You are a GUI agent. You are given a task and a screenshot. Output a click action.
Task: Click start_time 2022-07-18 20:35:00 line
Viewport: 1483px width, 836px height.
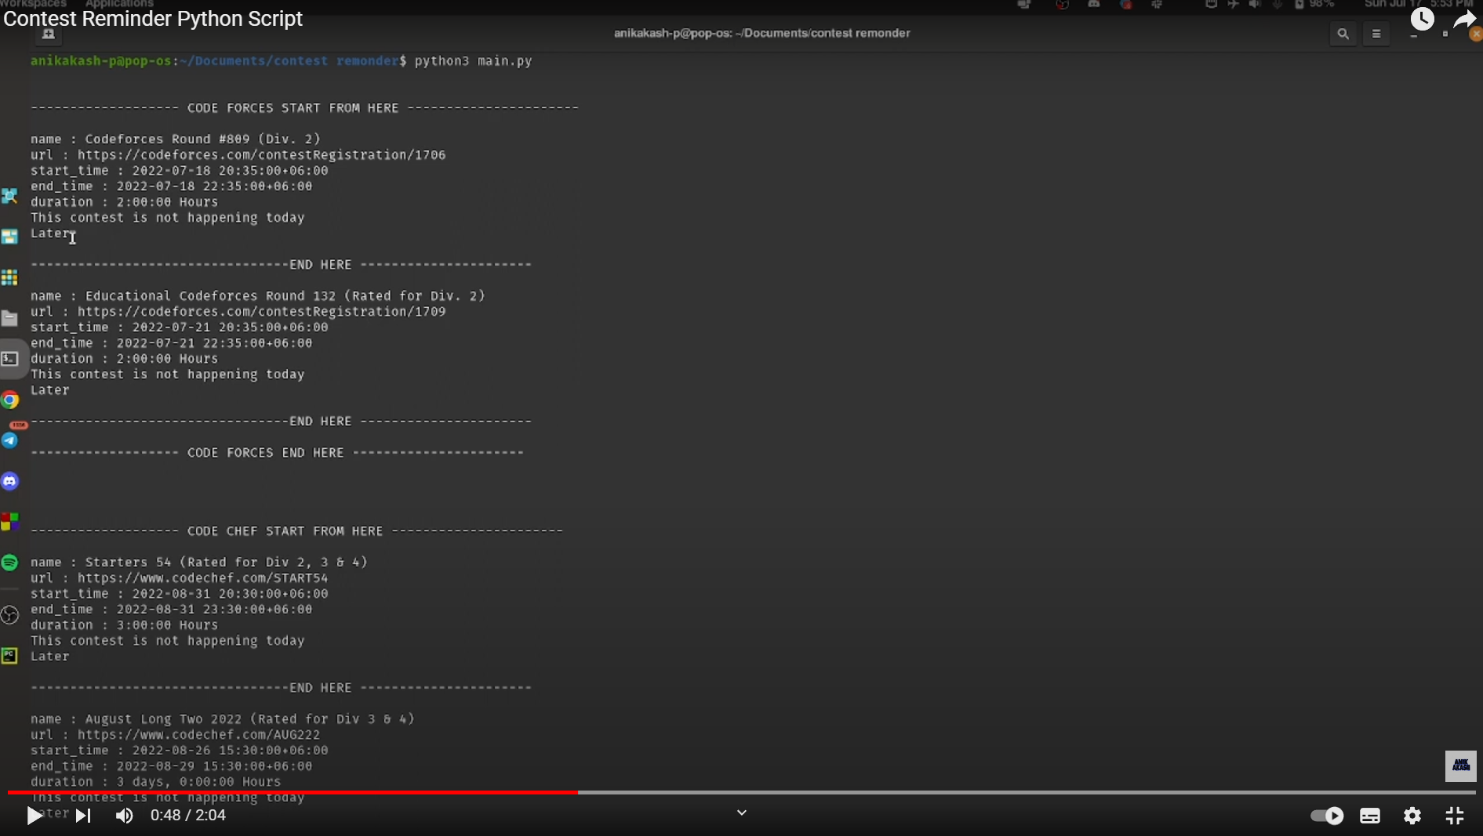179,171
